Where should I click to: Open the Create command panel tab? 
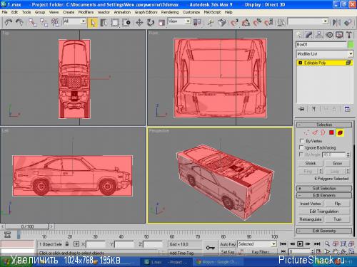[299, 35]
